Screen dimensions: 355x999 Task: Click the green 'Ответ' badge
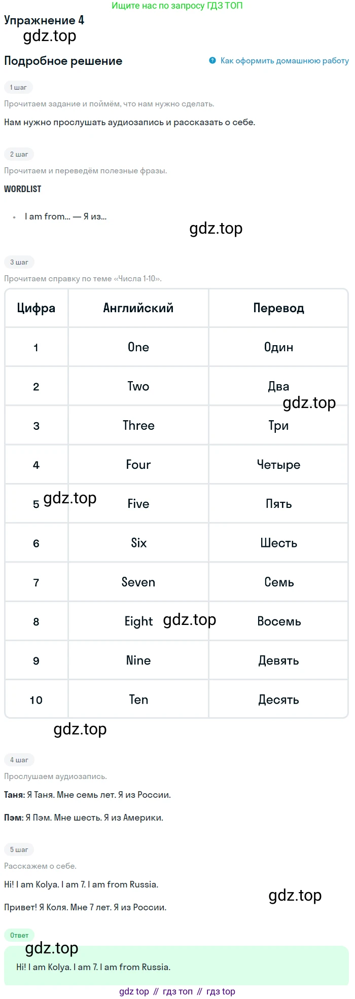tap(19, 935)
